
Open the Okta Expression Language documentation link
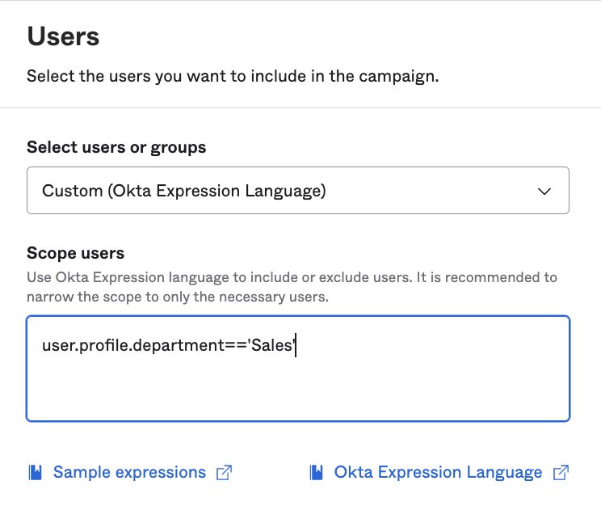coord(438,472)
